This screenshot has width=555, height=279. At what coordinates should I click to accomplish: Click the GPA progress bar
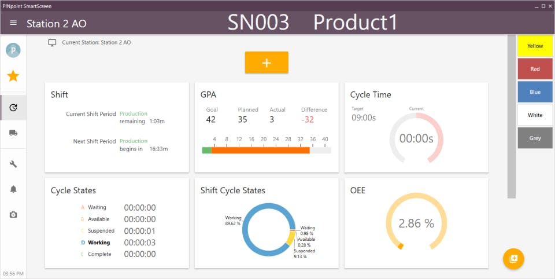267,150
